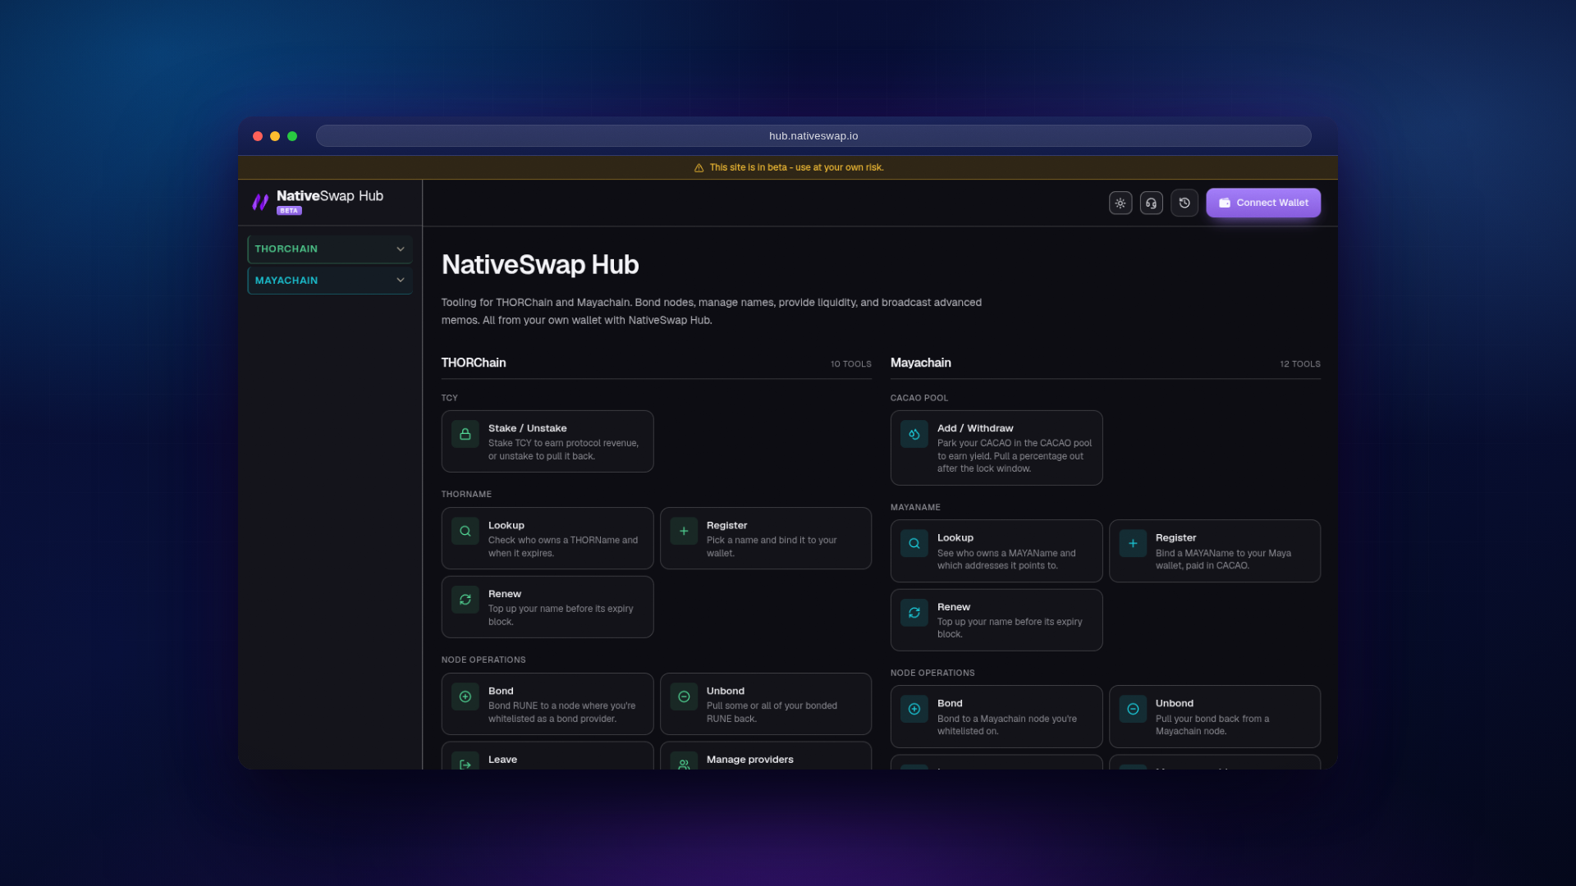Click the NativeSwap Hub logo icon
The width and height of the screenshot is (1576, 886).
point(260,202)
